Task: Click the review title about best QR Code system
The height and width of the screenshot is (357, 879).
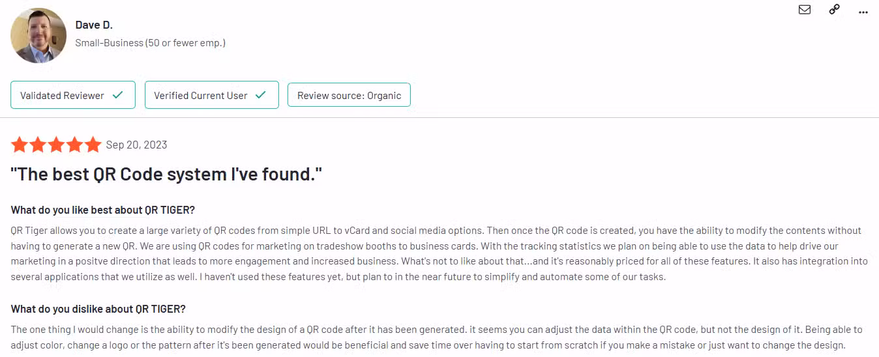Action: click(x=166, y=174)
